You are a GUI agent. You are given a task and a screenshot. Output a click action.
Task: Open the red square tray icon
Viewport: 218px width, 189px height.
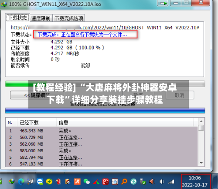106,182
